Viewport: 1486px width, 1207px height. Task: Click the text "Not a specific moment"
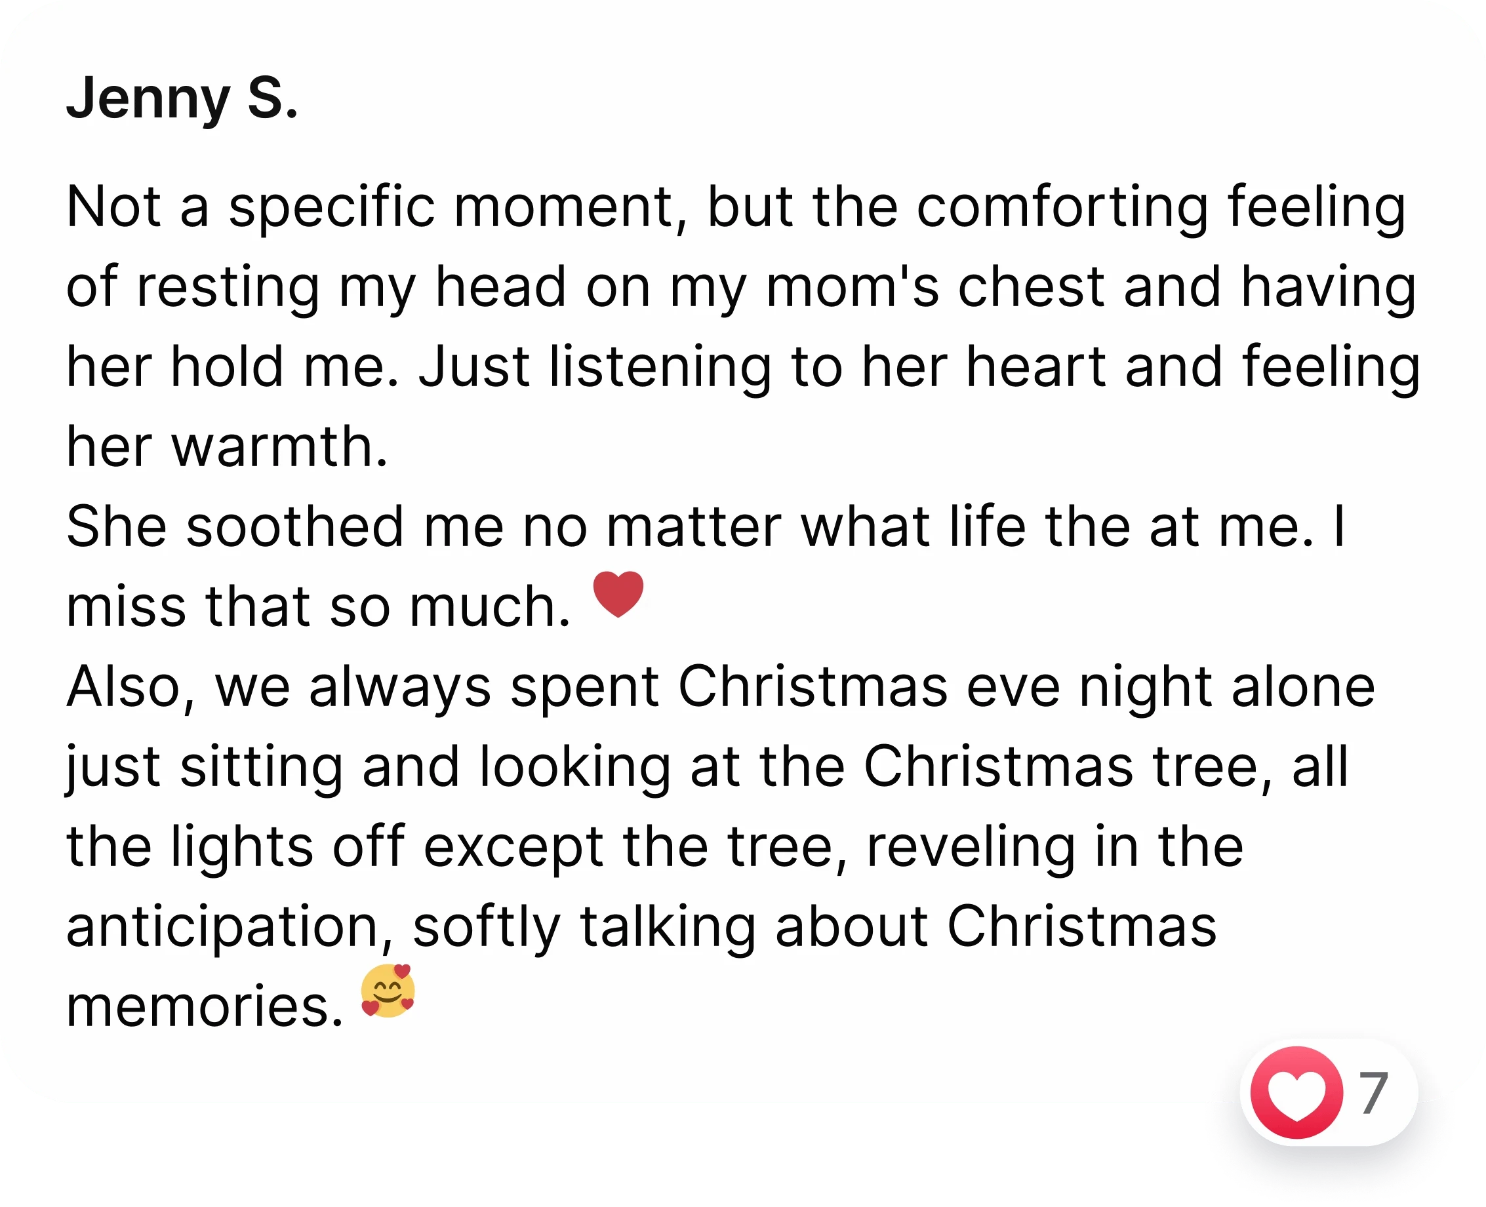tap(370, 207)
